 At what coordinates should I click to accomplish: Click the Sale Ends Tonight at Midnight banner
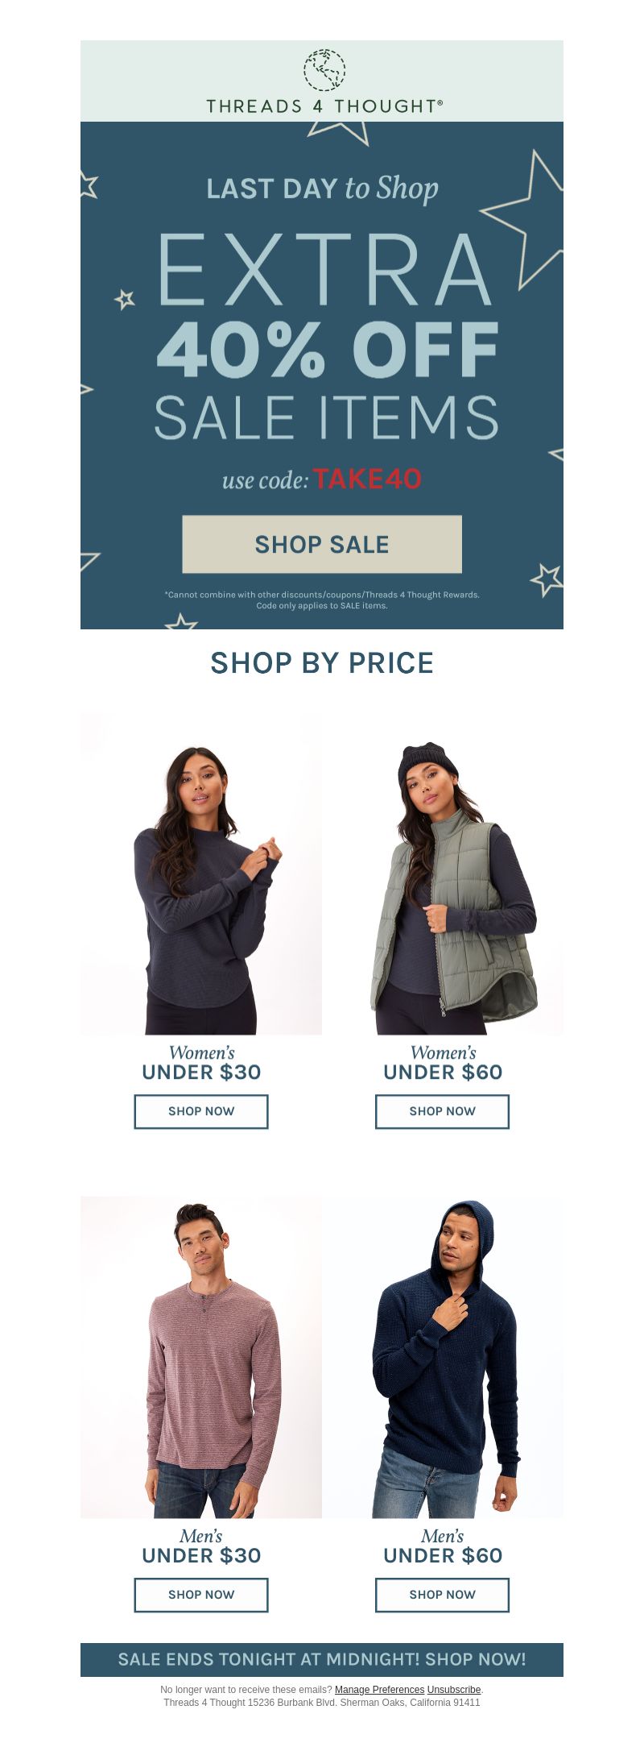(x=322, y=1660)
